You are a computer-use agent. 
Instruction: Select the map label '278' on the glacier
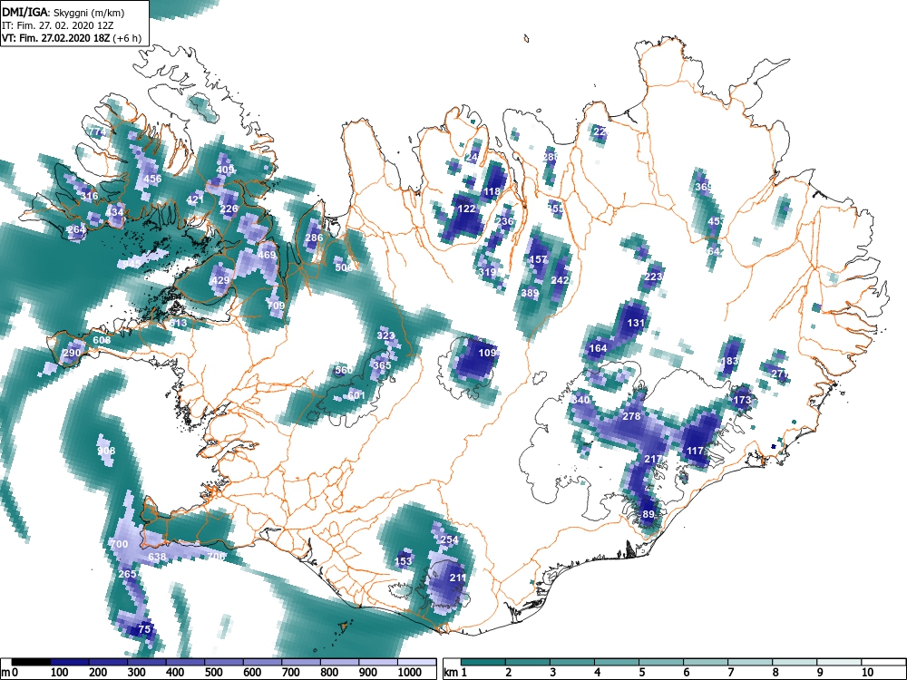tap(631, 416)
